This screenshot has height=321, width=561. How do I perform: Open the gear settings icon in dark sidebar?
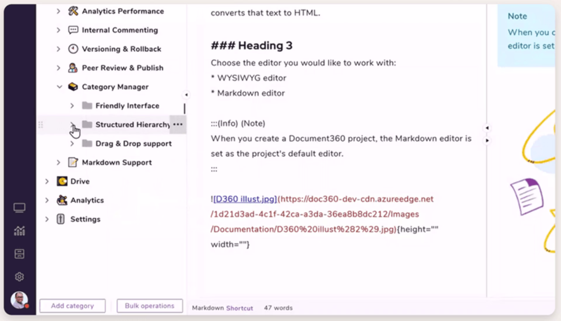[19, 277]
